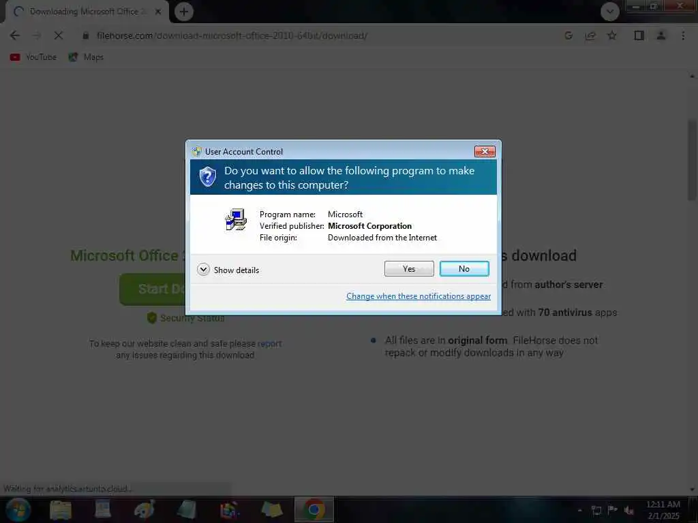Share this page icon in Chrome
698x523 pixels.
pos(590,35)
